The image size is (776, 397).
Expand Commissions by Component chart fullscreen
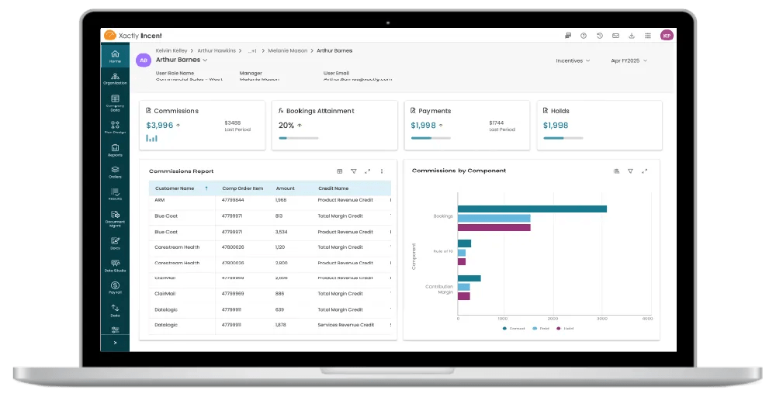point(645,171)
